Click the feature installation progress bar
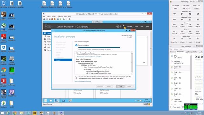The width and height of the screenshot is (204, 115). pyautogui.click(x=99, y=48)
